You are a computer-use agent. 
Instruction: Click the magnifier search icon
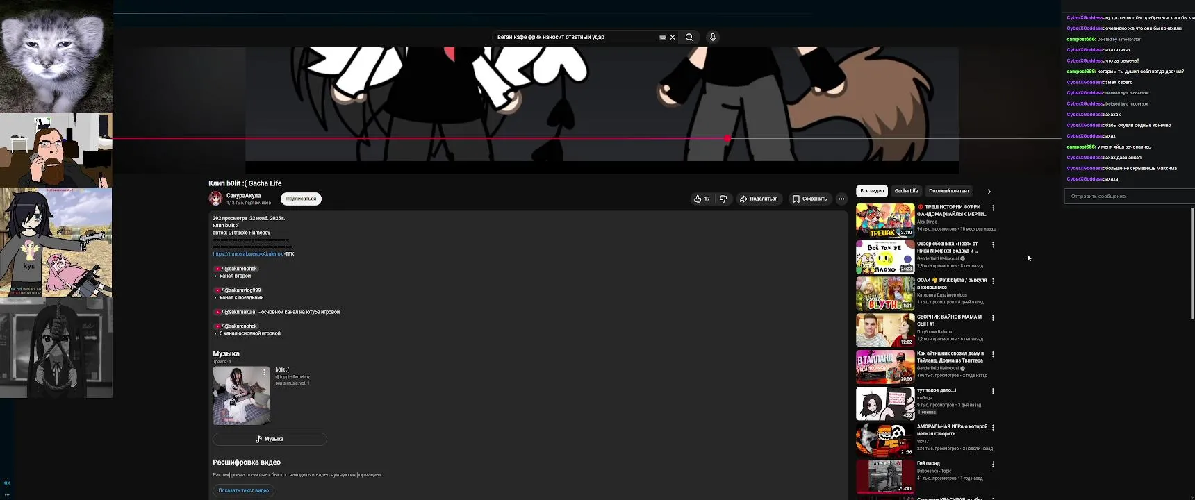[x=689, y=37]
